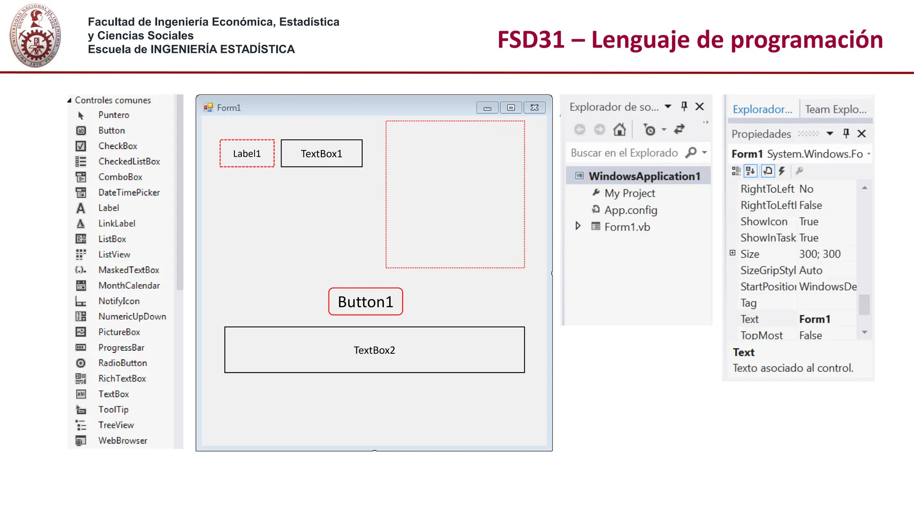Click the toolbox vertical scrollbar thumb
This screenshot has height=514, width=914.
coord(180,192)
